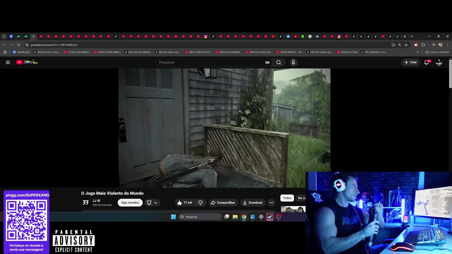Viewport: 452px width, 254px height.
Task: Open the install app icon in address bar
Action: coord(393,45)
